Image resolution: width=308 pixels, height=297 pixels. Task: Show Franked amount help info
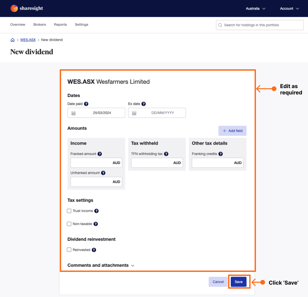100,154
